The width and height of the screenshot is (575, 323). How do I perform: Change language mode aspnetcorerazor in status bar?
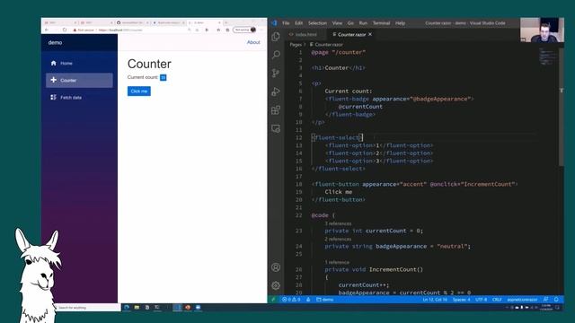[x=522, y=300]
